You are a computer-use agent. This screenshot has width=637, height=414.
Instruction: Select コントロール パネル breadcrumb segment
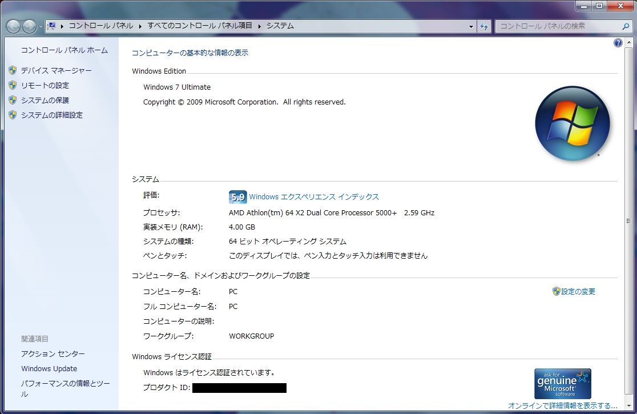pyautogui.click(x=101, y=26)
